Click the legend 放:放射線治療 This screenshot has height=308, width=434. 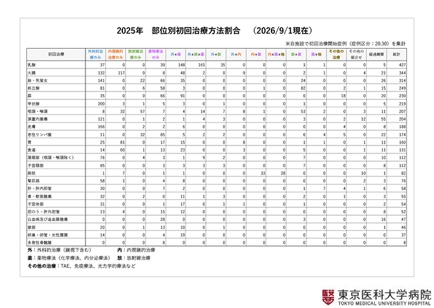click(133, 258)
